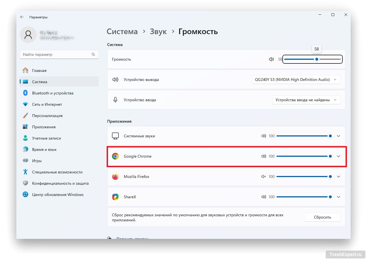
Task: Open Центр обновления Windows
Action: pyautogui.click(x=58, y=195)
